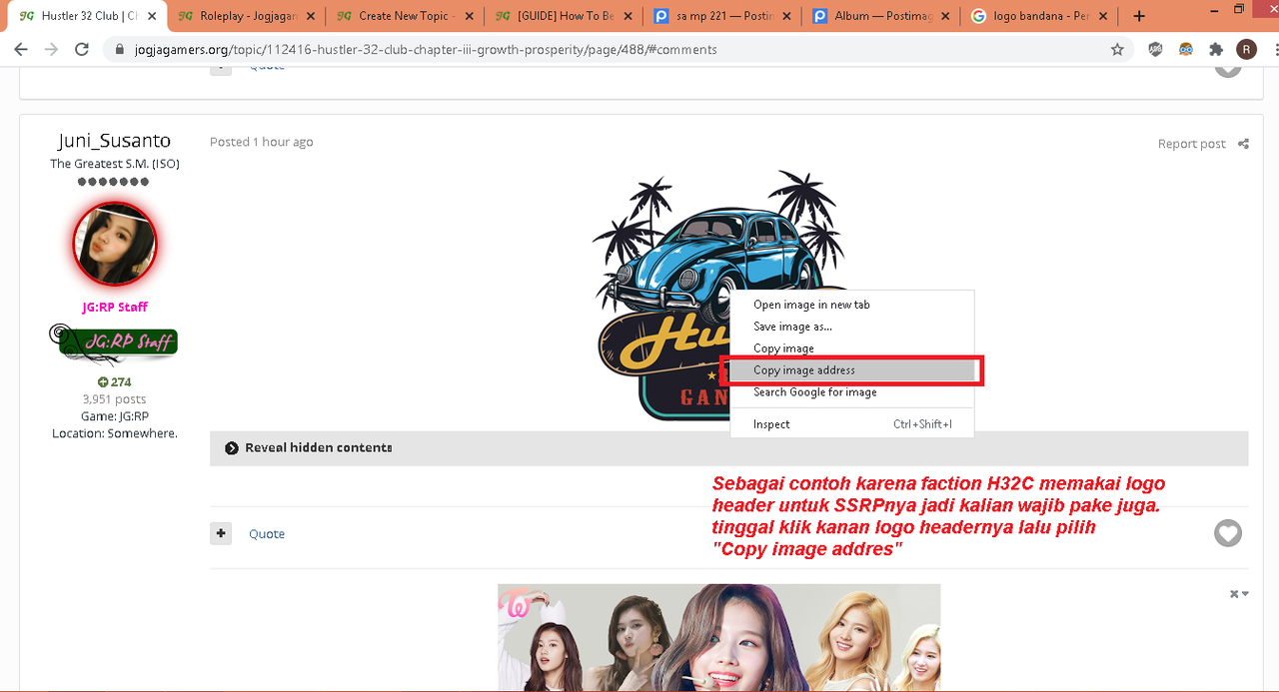
Task: Click the Quote link under Juni_Susanto's post
Action: point(267,534)
